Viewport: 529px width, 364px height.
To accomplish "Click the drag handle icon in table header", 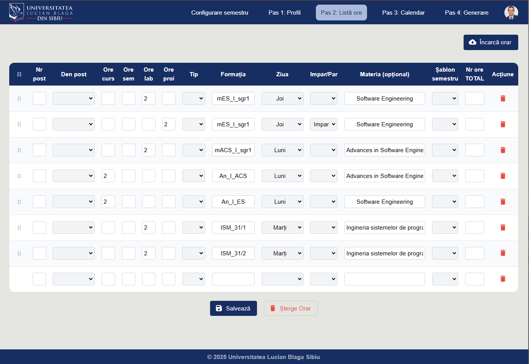I will tap(19, 74).
